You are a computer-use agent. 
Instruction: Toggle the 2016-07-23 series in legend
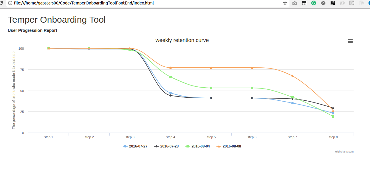click(166, 146)
